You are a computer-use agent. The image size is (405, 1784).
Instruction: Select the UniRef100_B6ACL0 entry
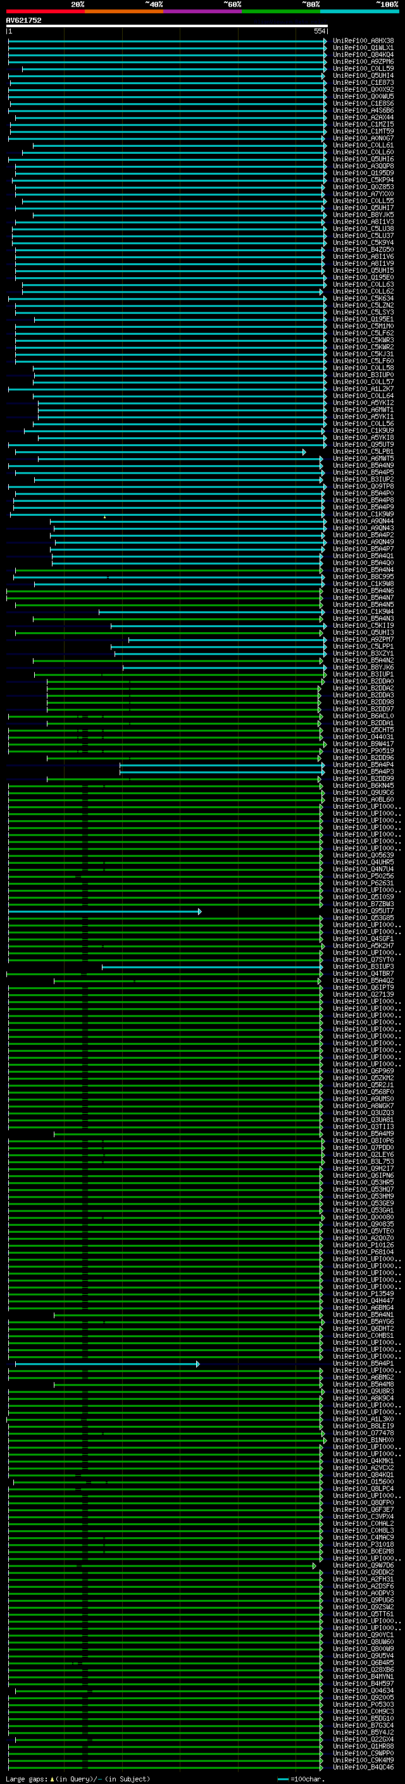click(363, 716)
